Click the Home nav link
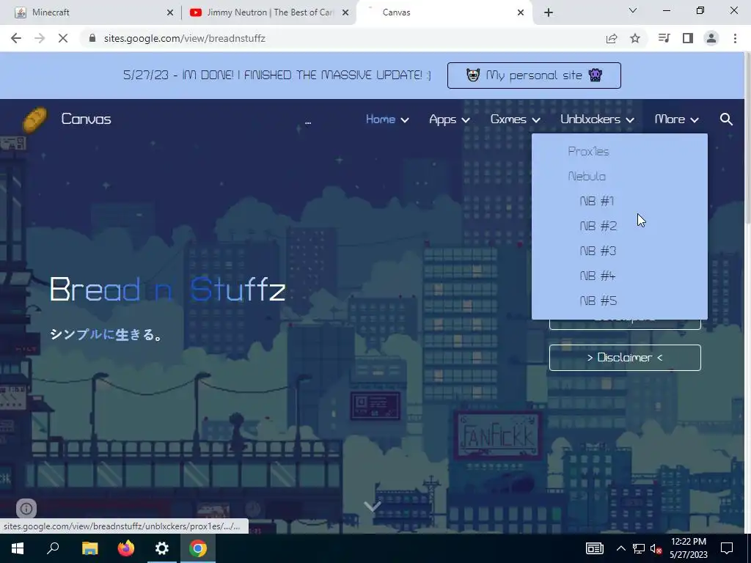Screen dimensions: 751x563 pyautogui.click(x=381, y=119)
